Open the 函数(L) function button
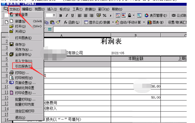Screen dimensions: 195x123 [x=72, y=22]
